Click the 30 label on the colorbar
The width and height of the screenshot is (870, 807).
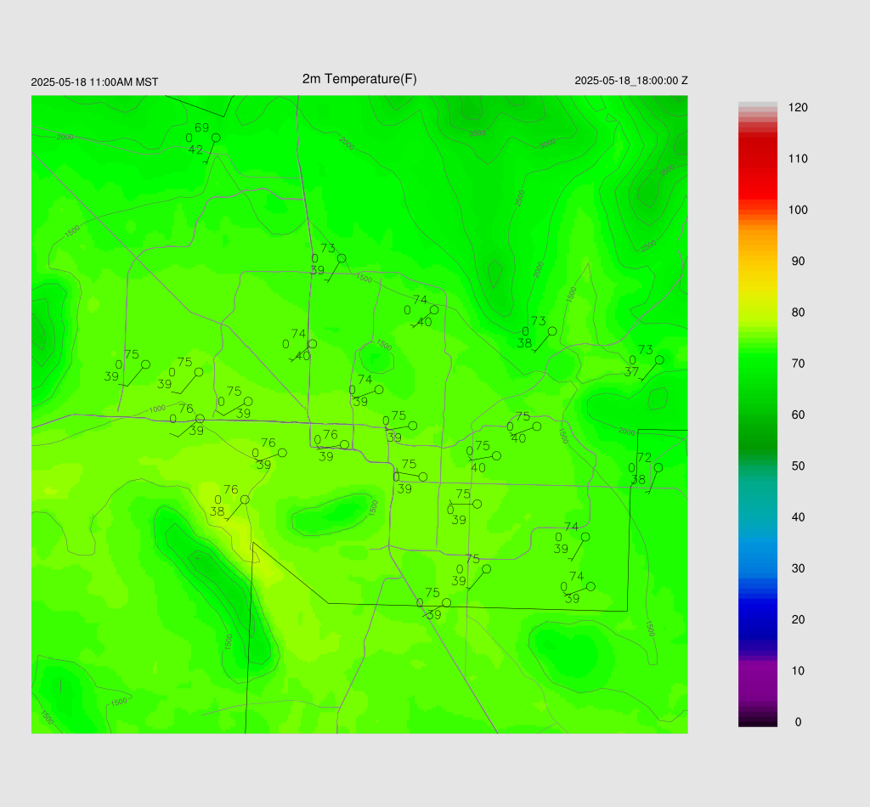click(x=798, y=568)
